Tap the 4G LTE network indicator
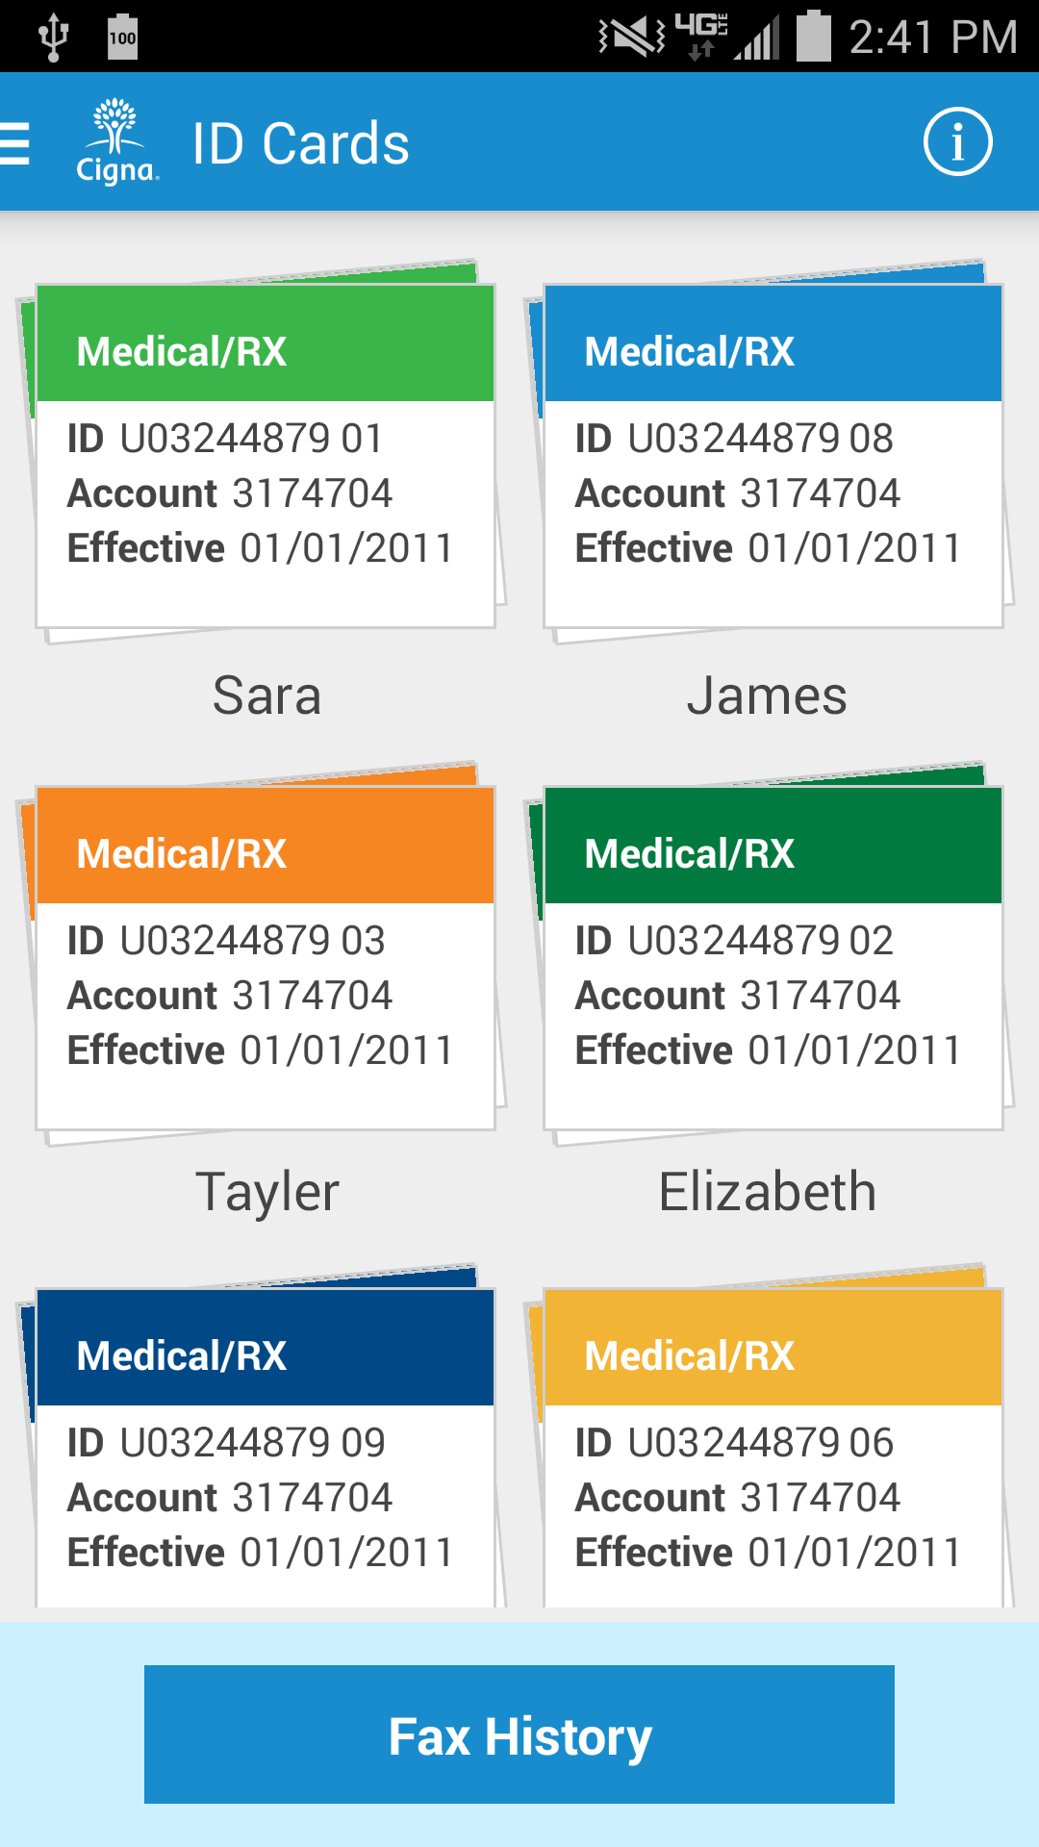This screenshot has width=1039, height=1847. [x=701, y=35]
